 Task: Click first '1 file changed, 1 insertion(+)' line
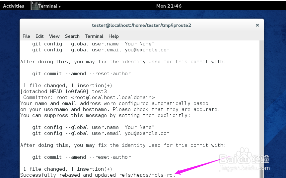(x=68, y=86)
